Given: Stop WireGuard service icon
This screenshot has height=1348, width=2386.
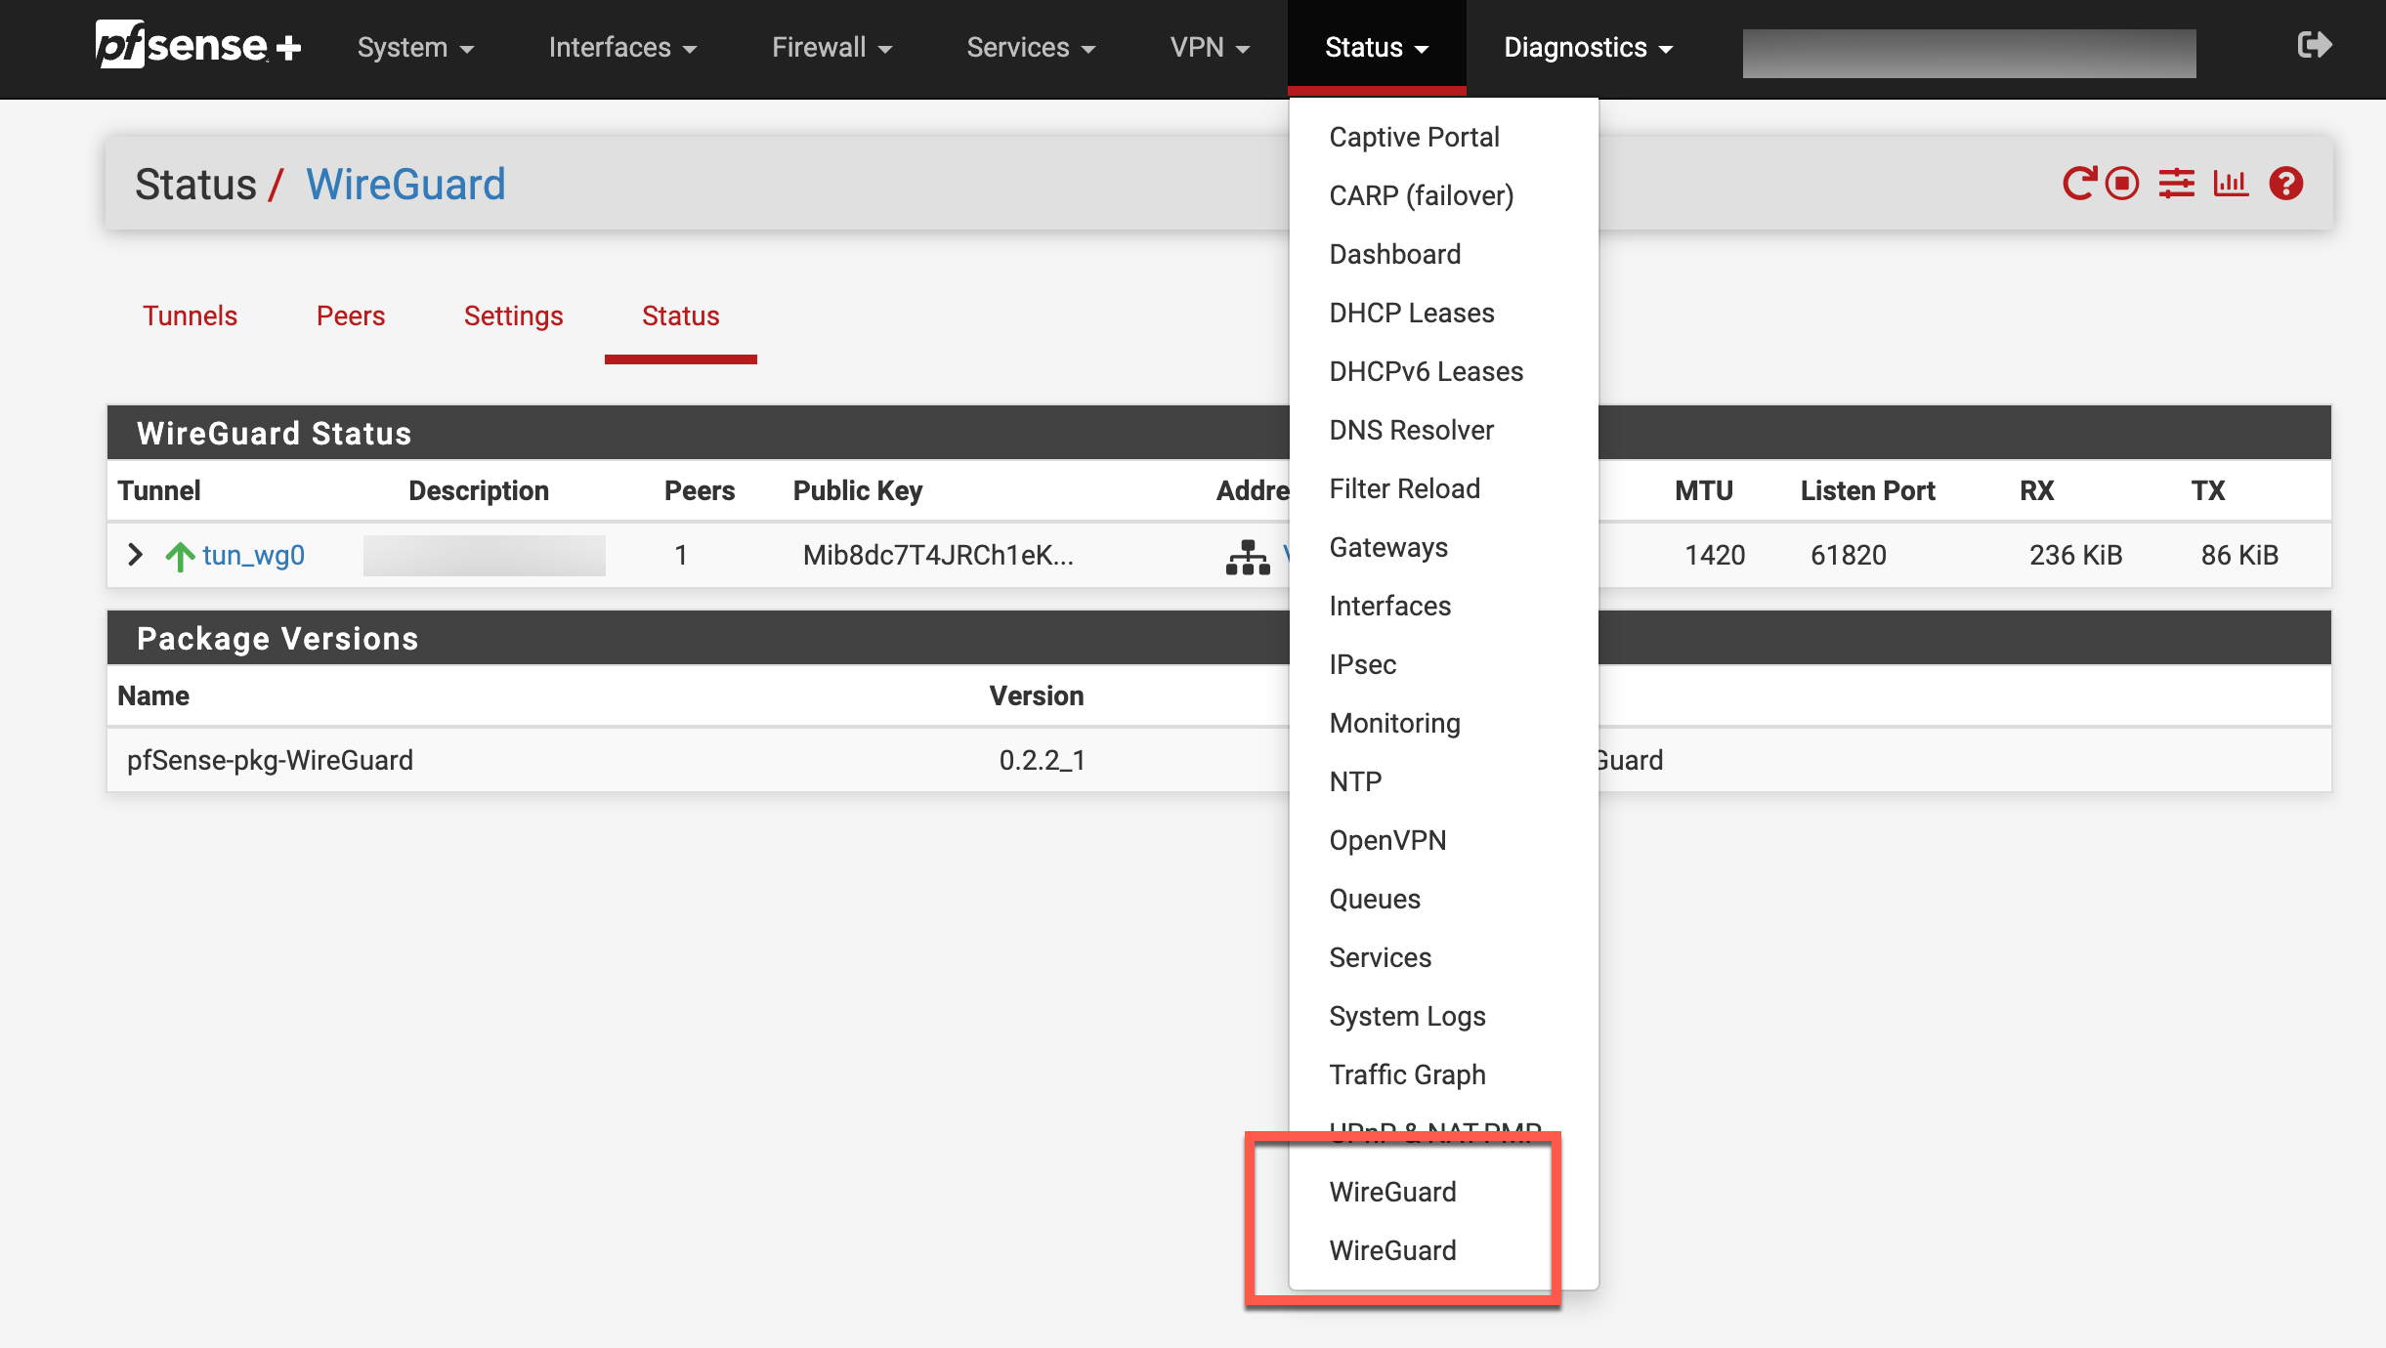Looking at the screenshot, I should (2122, 183).
